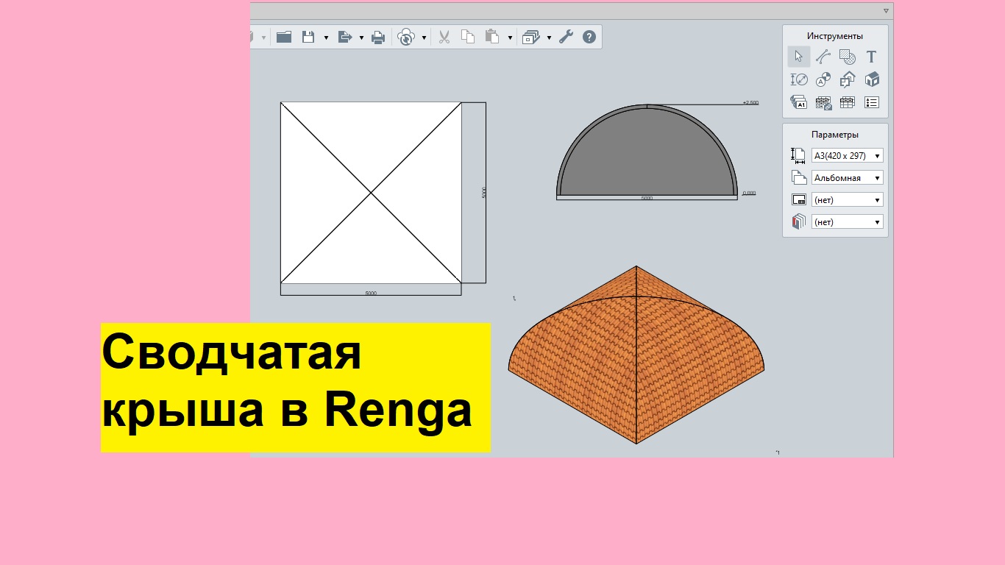Select the Dimension tool
1005x565 pixels.
(799, 79)
